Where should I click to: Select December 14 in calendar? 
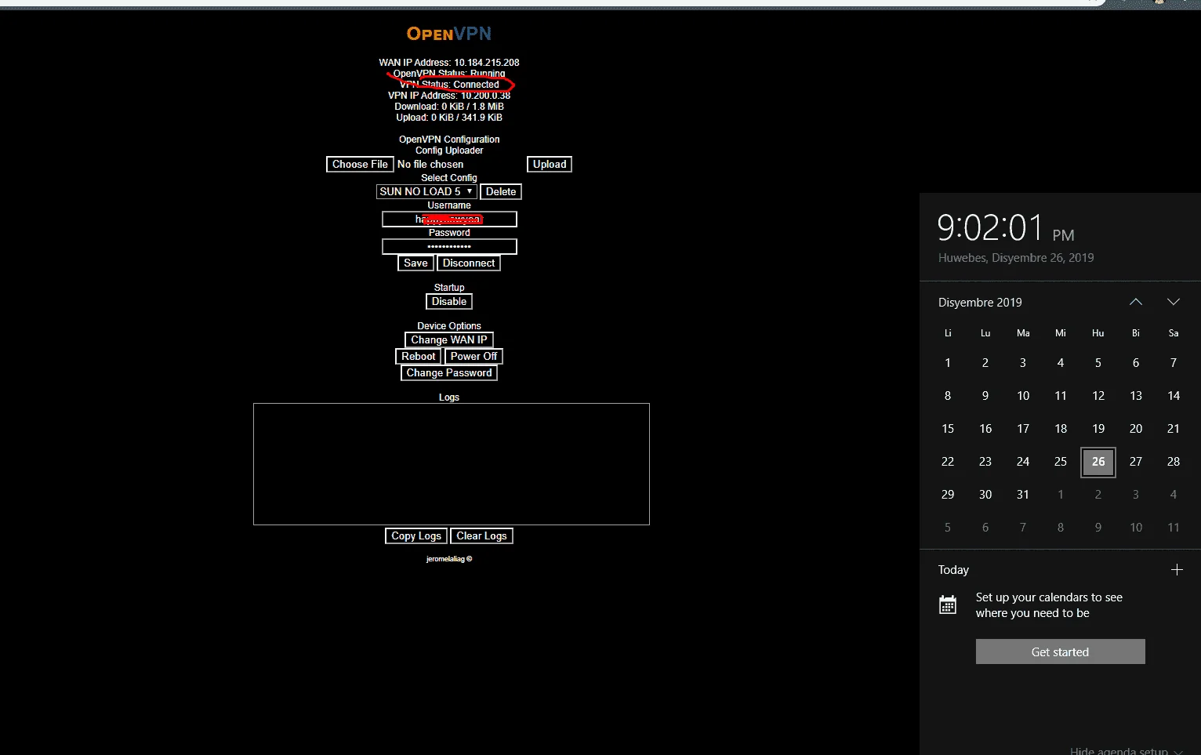(1174, 396)
